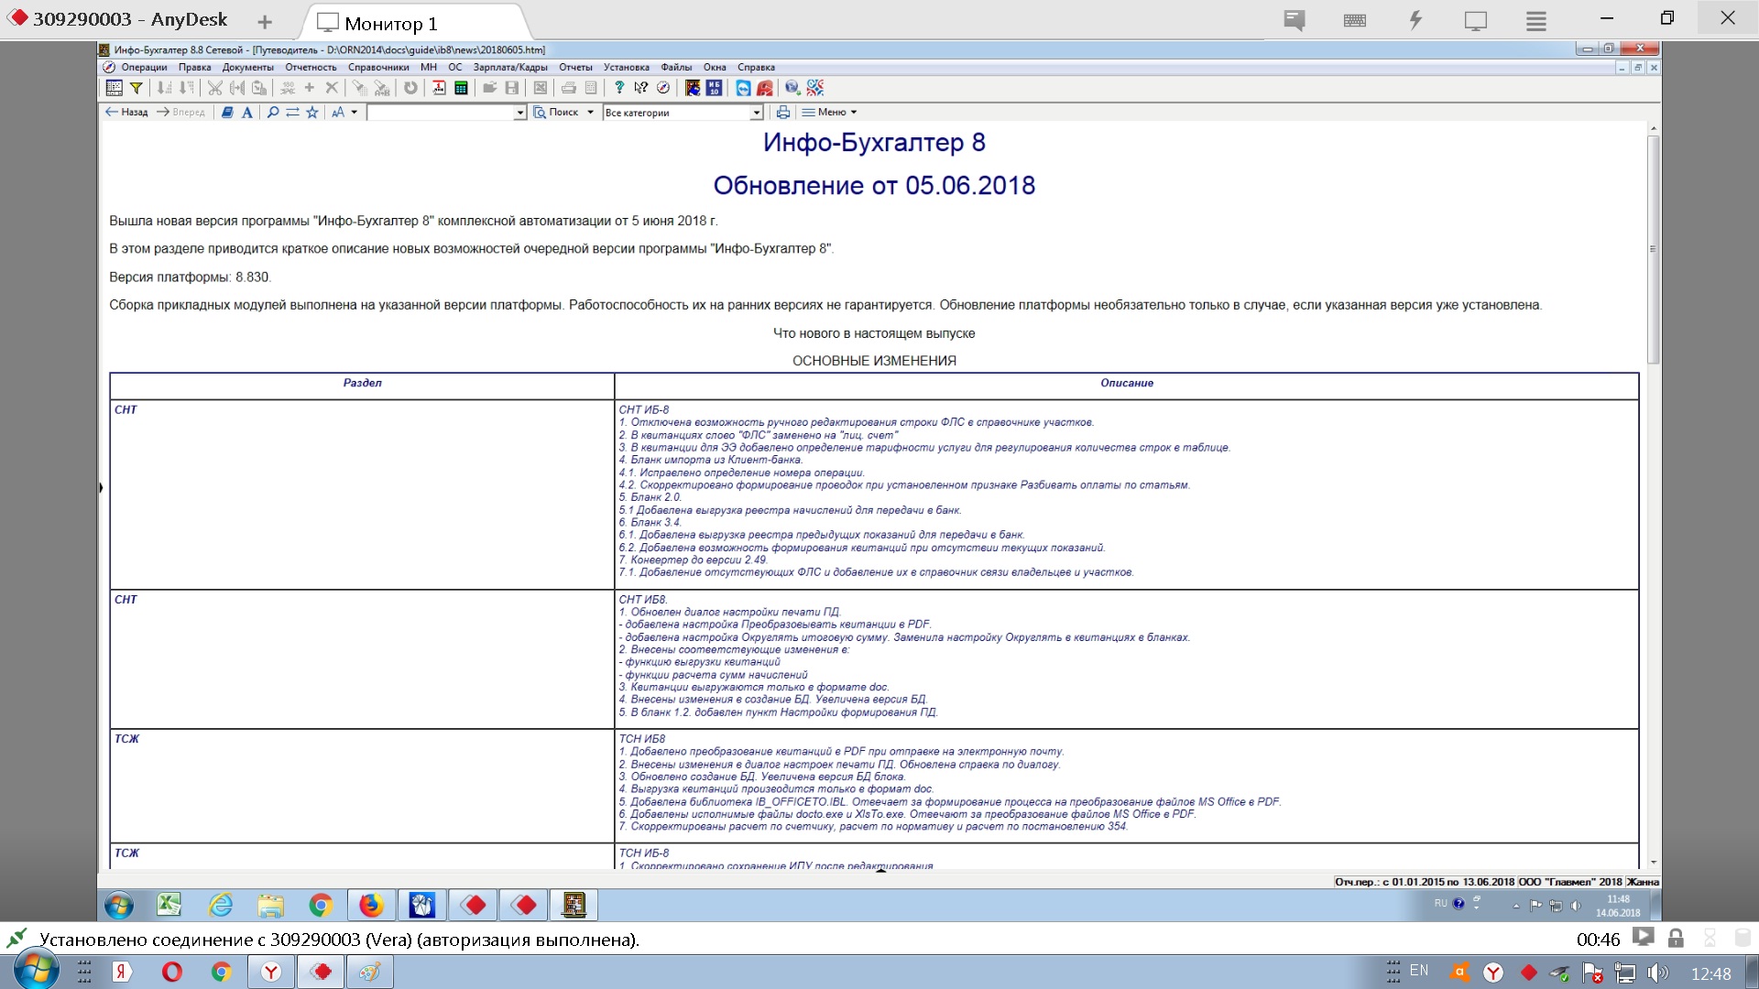
Task: Click the magnifier find icon in guide toolbar
Action: (x=272, y=113)
